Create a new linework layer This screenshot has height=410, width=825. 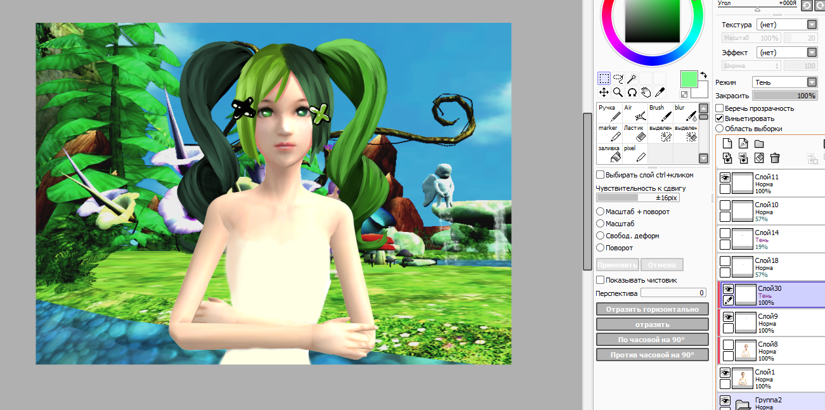tap(743, 144)
